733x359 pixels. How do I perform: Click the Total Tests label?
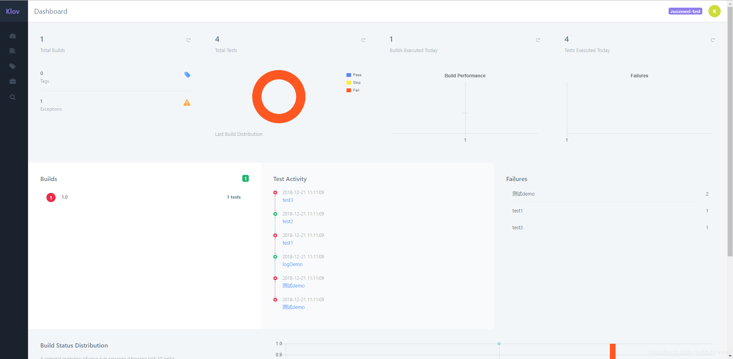point(226,51)
